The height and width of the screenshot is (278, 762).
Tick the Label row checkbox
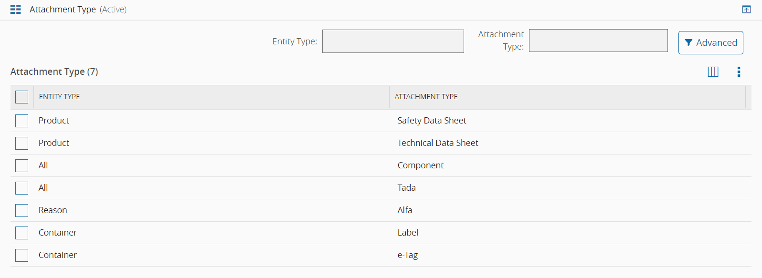tap(22, 233)
